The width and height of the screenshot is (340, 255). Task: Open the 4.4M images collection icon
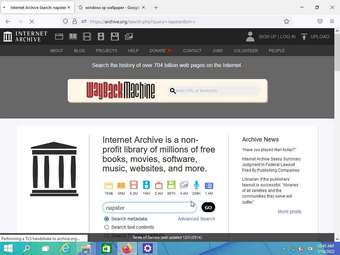click(184, 185)
